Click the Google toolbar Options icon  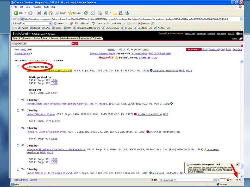140,23
